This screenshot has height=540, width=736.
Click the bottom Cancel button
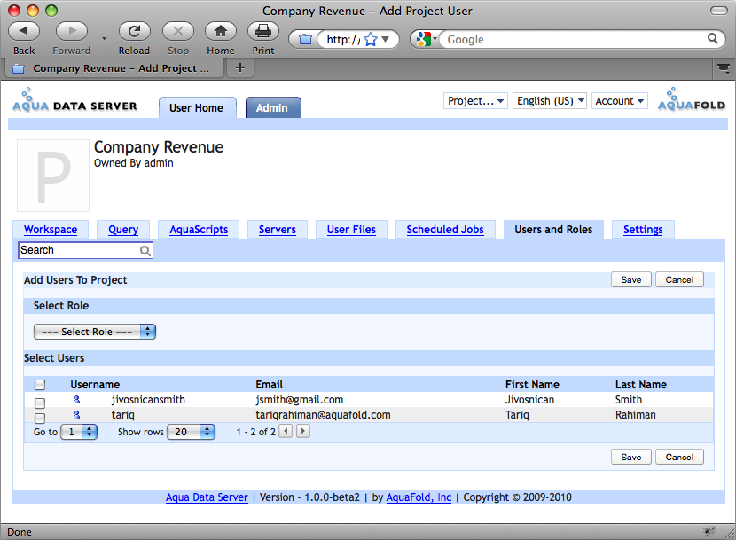pos(679,457)
